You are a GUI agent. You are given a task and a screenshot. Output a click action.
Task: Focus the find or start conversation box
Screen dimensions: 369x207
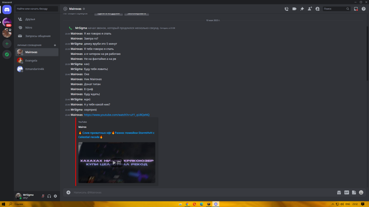coord(37,9)
